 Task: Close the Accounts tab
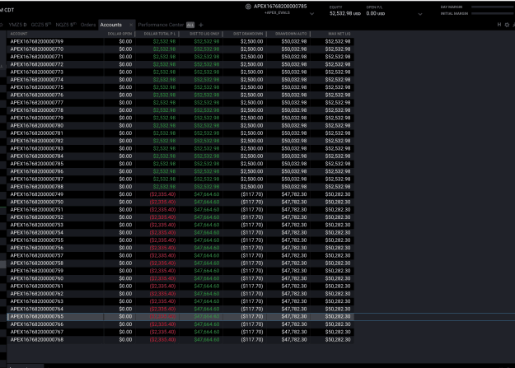[131, 25]
